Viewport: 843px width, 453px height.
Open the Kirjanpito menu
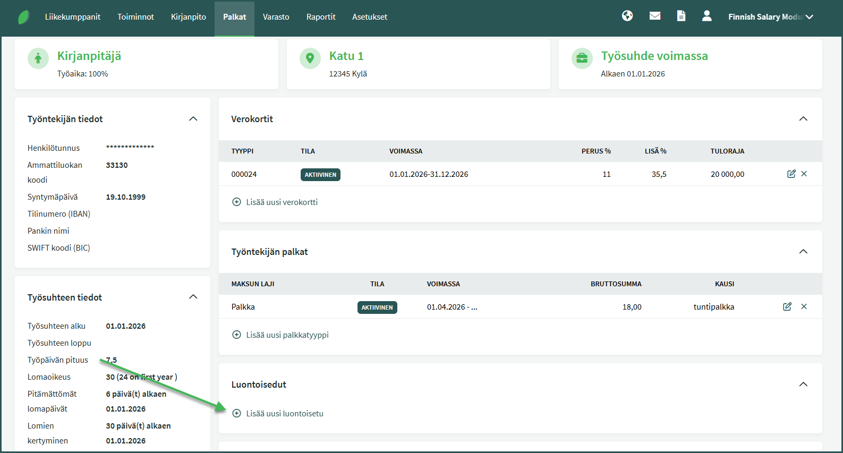(x=189, y=17)
